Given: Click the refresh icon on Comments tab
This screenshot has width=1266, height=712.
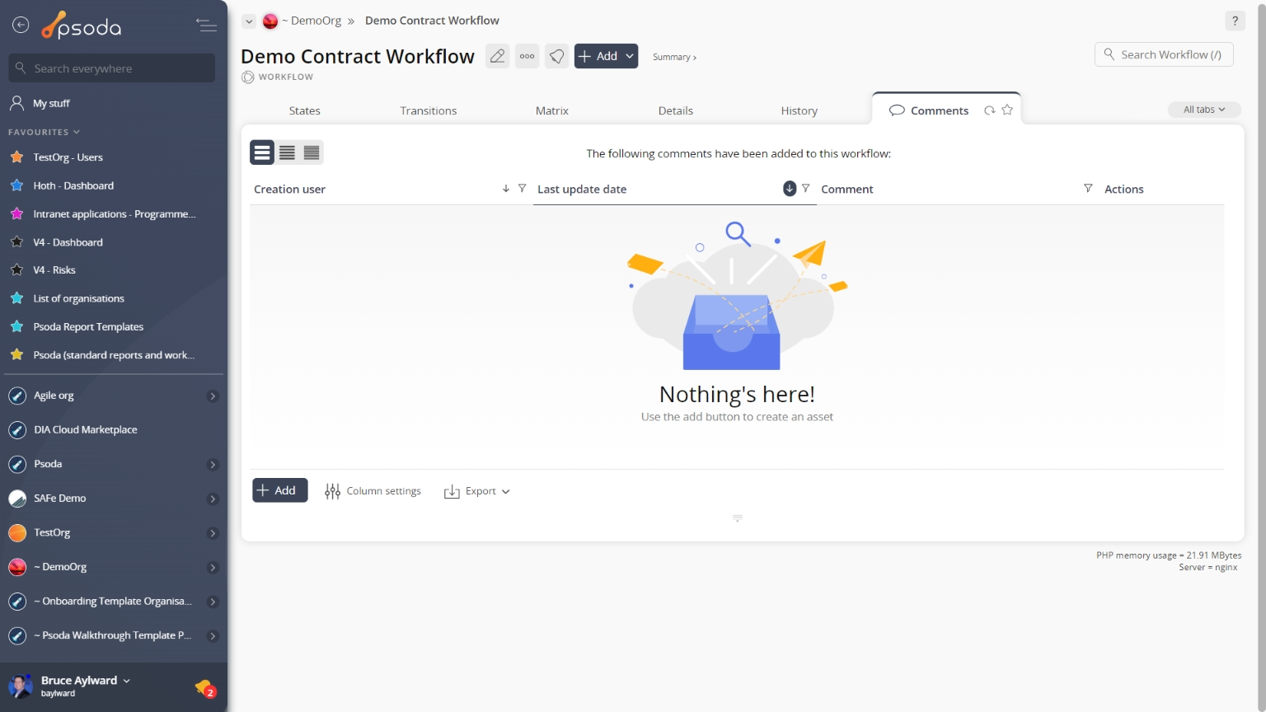Looking at the screenshot, I should point(989,110).
